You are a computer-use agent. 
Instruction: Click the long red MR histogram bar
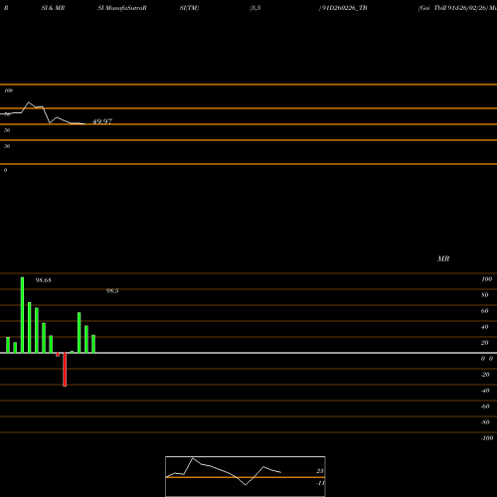coord(65,370)
